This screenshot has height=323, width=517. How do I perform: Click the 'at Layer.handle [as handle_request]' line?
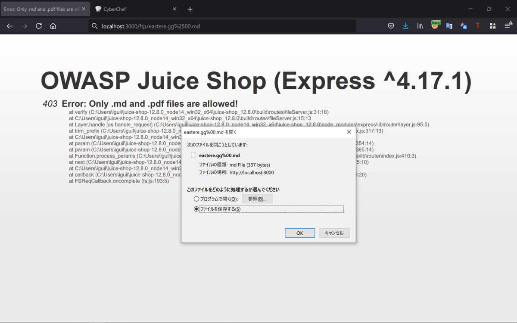tap(249, 124)
